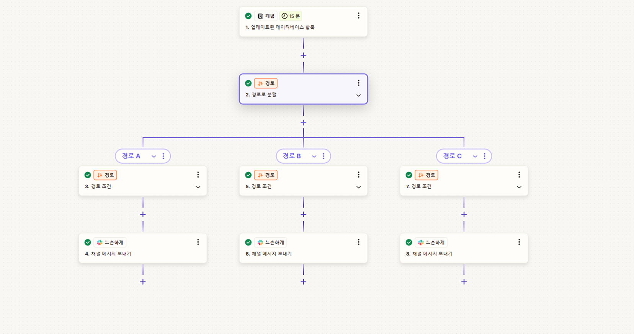Click the 15 분 polling interval badge
The height and width of the screenshot is (334, 634).
[291, 16]
